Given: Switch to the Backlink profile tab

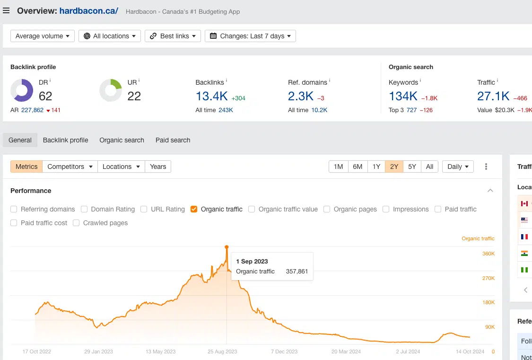Looking at the screenshot, I should click(x=65, y=140).
